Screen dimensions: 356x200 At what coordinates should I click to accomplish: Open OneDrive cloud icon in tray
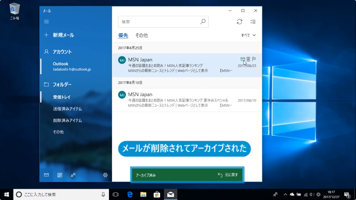(292, 195)
